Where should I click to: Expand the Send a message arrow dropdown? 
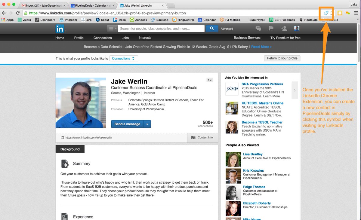click(x=147, y=124)
